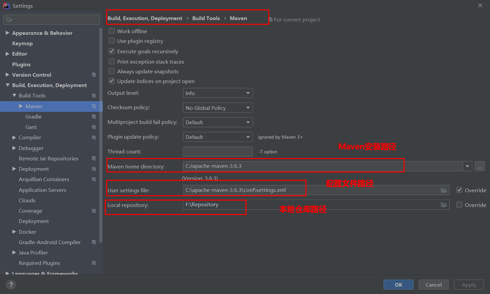490x294 pixels.
Task: Click the User settings file path field
Action: pyautogui.click(x=316, y=190)
